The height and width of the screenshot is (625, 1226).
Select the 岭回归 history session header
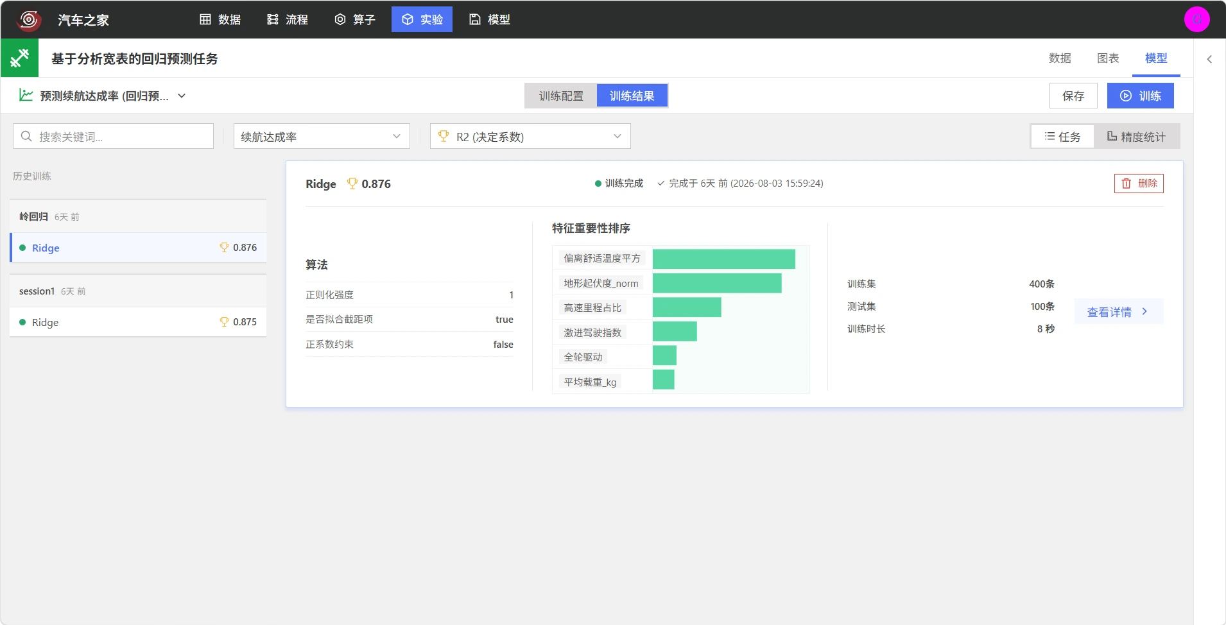coord(138,217)
